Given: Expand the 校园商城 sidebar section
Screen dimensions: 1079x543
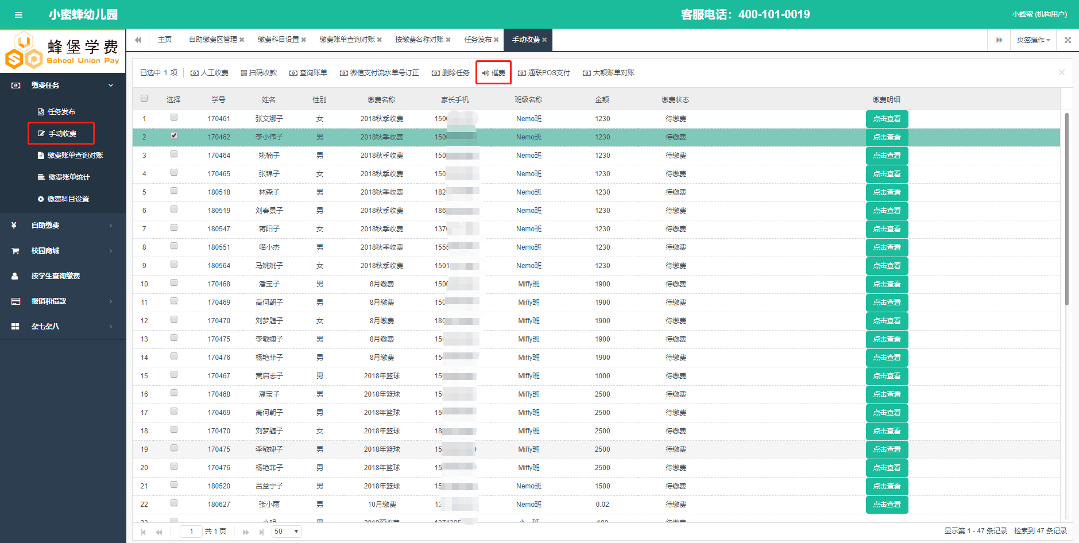Looking at the screenshot, I should 63,251.
